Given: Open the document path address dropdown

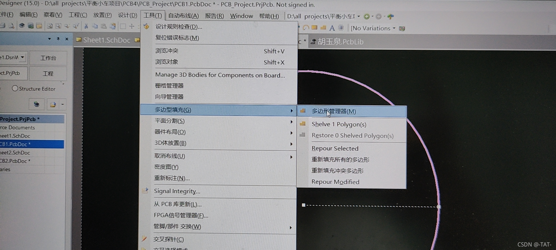Looking at the screenshot, I should point(359,16).
